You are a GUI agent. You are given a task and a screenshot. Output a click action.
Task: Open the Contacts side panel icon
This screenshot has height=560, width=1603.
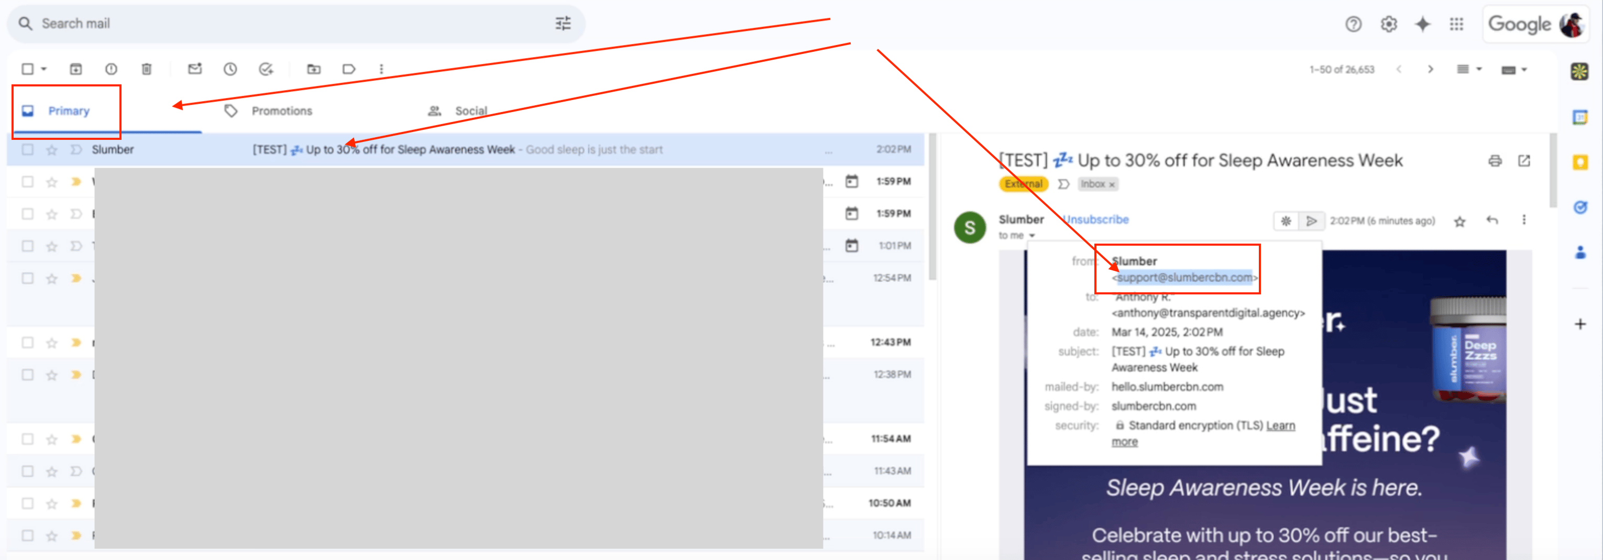[x=1580, y=252]
